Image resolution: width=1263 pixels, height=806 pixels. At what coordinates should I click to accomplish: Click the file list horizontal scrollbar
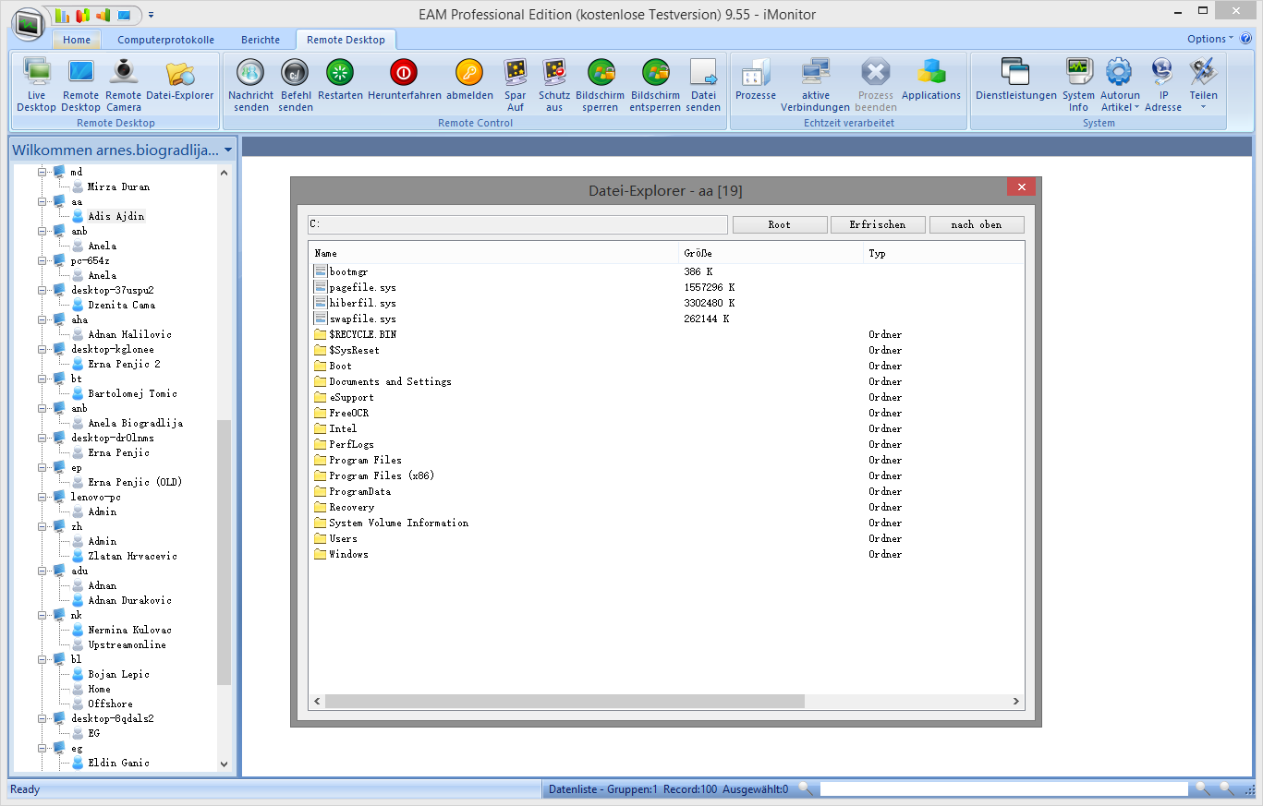coord(564,702)
